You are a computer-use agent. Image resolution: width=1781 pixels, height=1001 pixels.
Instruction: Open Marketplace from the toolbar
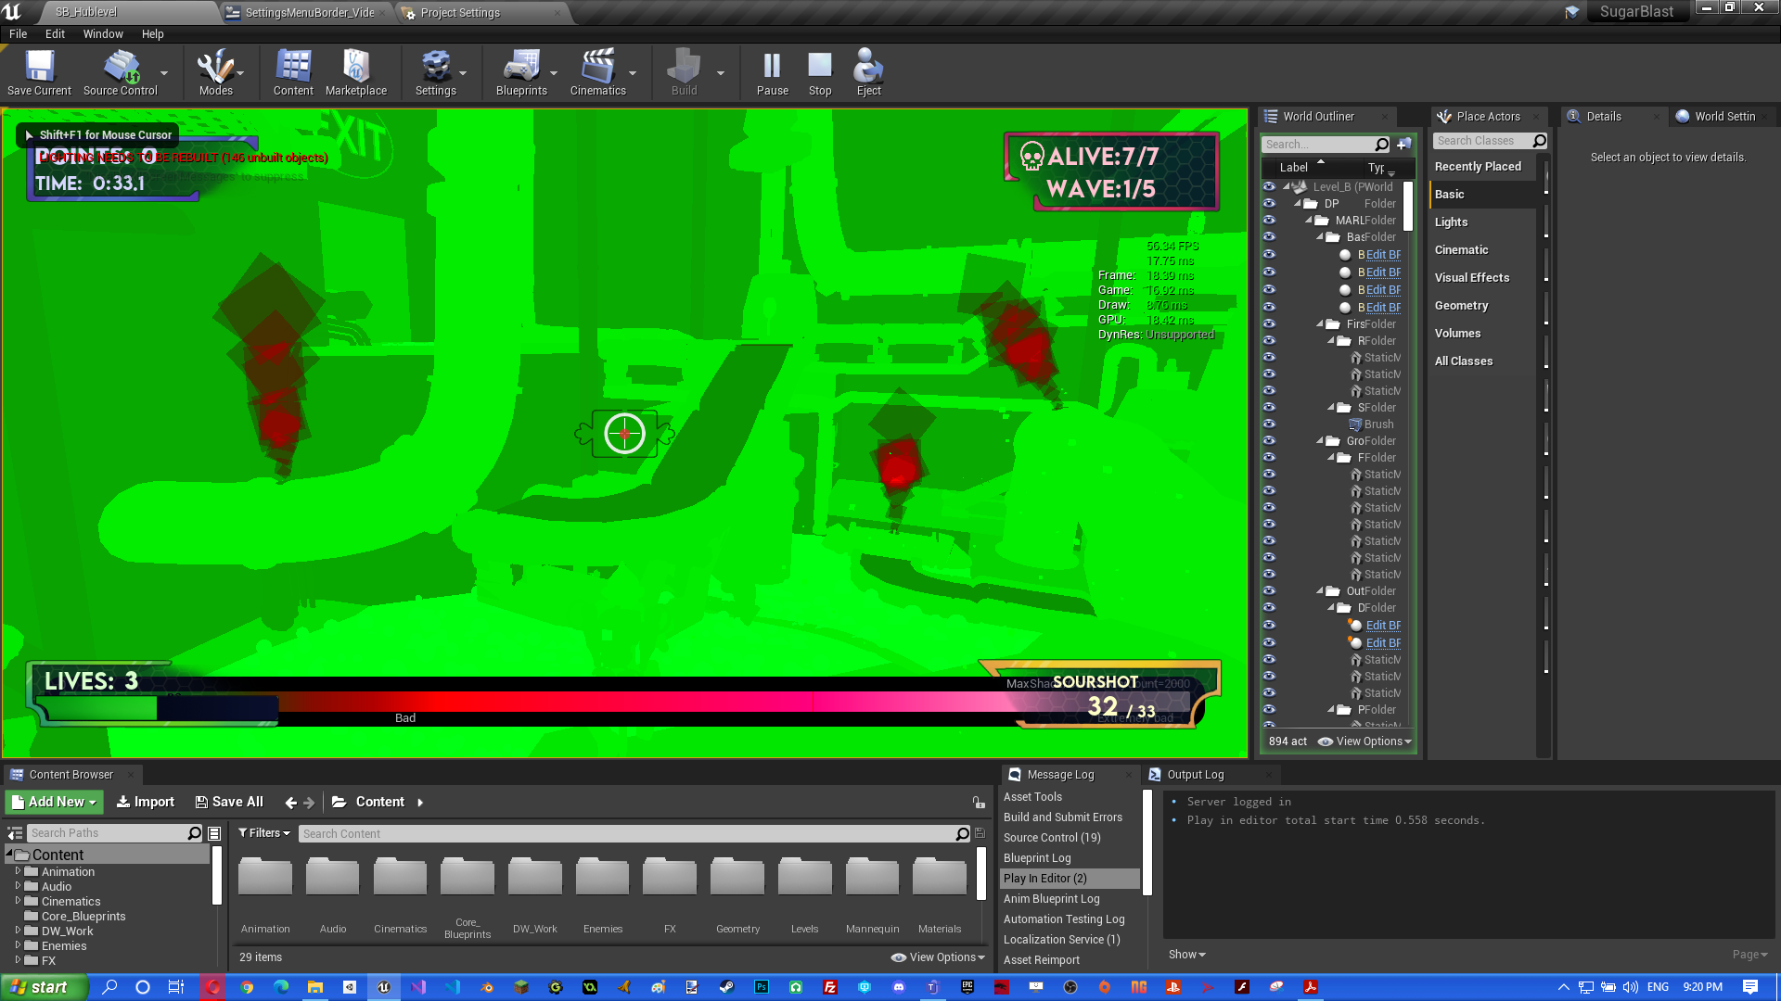coord(356,72)
